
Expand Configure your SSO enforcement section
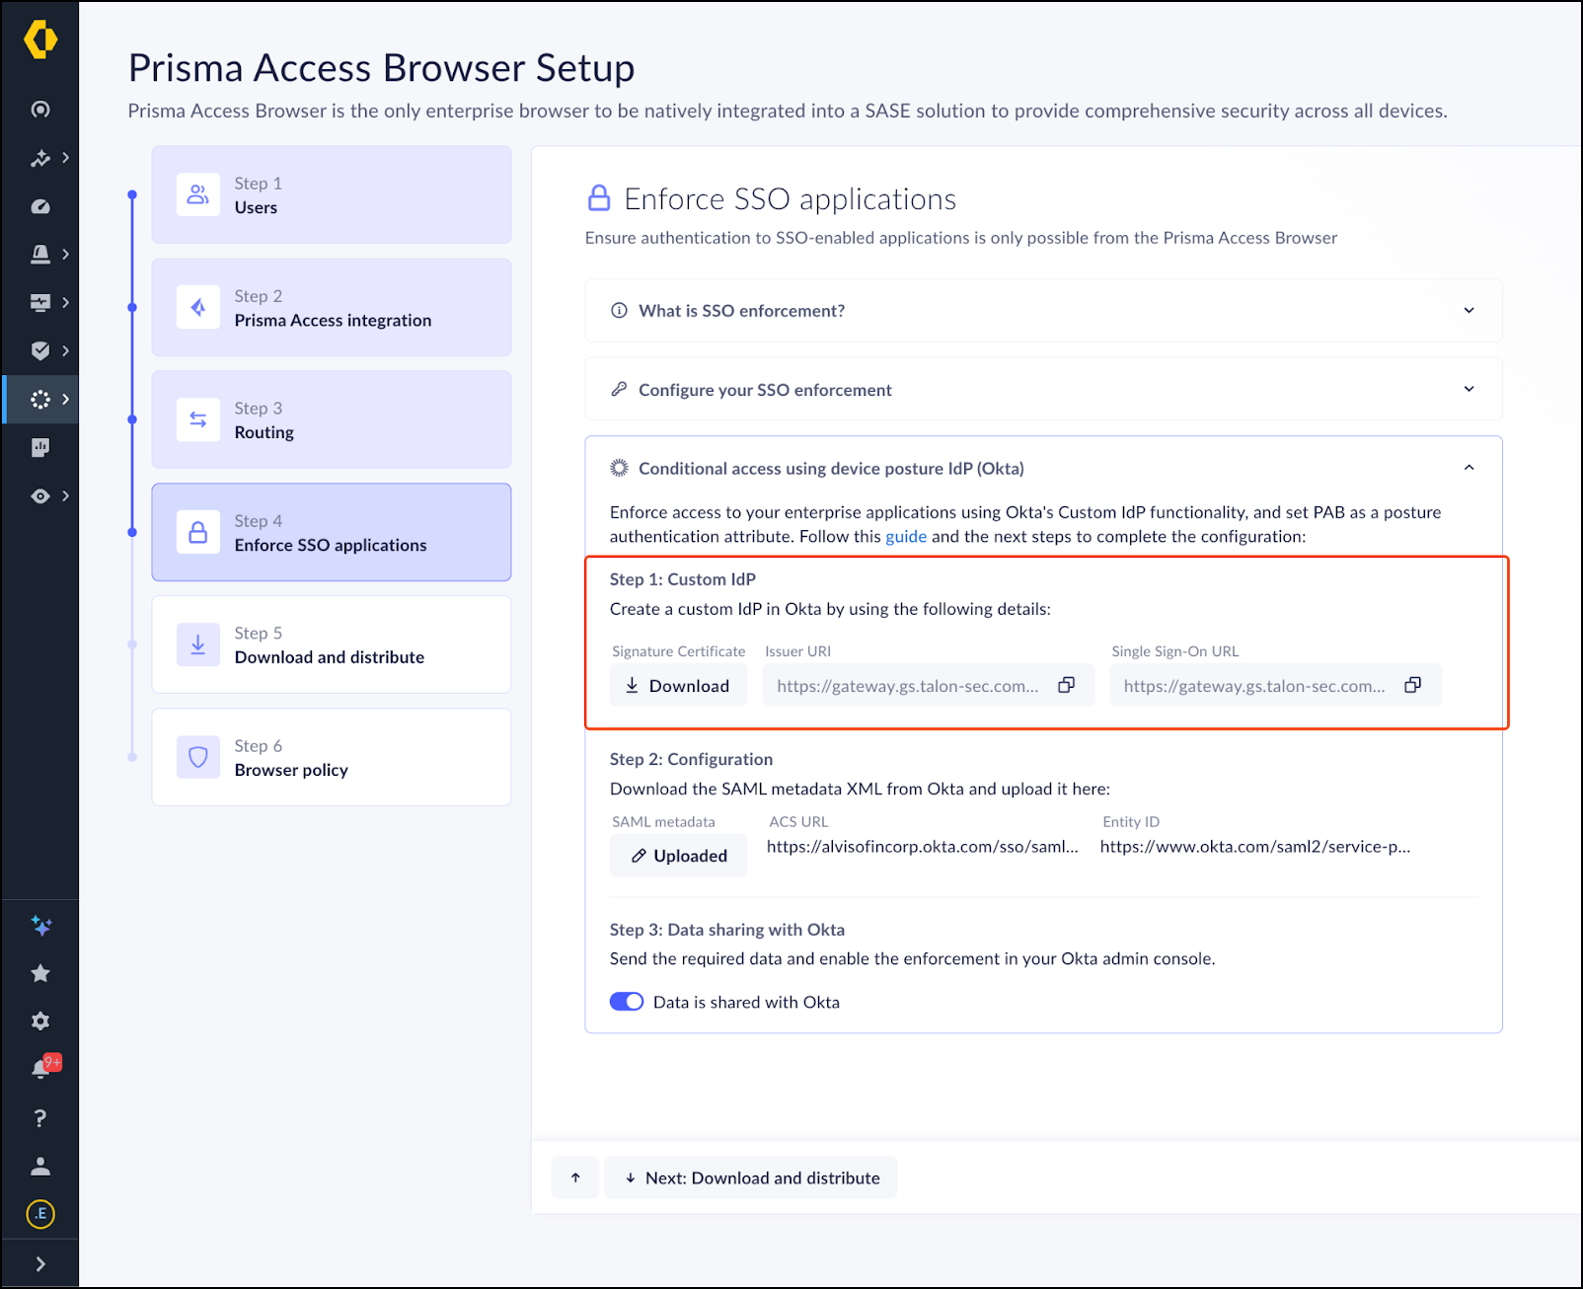[1469, 390]
